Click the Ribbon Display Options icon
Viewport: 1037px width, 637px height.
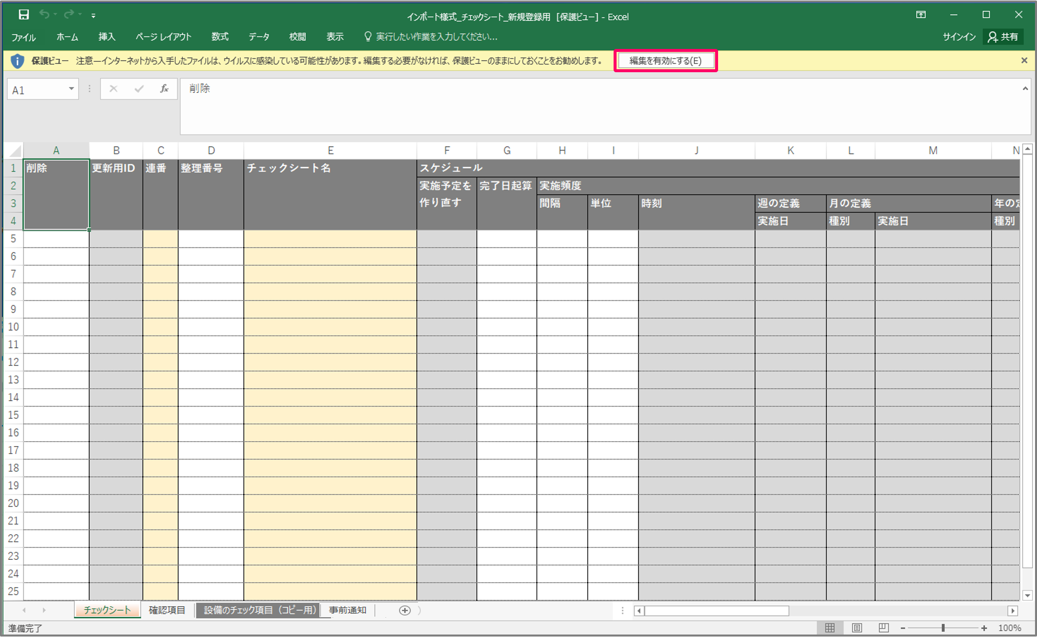pos(921,15)
